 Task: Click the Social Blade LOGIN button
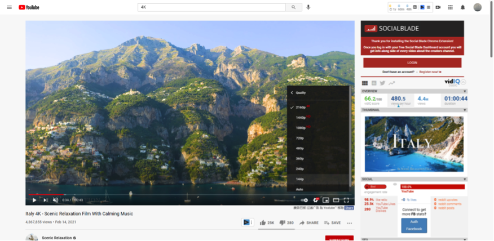click(x=412, y=63)
